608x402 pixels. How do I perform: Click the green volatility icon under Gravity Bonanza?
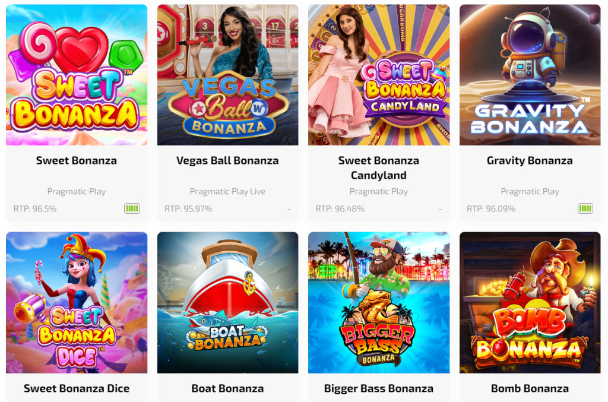[585, 208]
